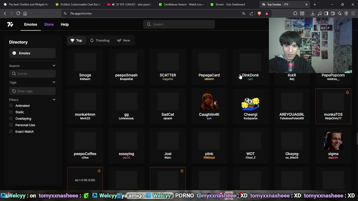Screen dimensions: 358x201
Task: Focus the Emote search input in sidebar
Action: [32, 74]
